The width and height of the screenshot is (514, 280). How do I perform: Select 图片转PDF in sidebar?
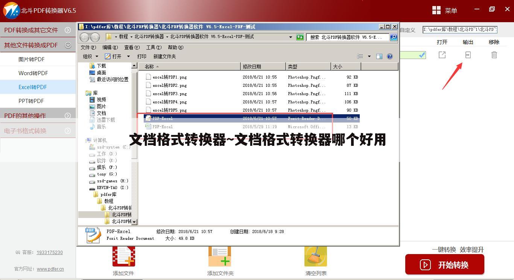(x=38, y=59)
